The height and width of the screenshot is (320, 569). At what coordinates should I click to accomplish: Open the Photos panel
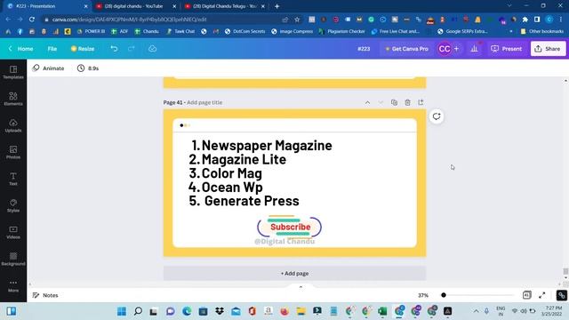pos(13,152)
